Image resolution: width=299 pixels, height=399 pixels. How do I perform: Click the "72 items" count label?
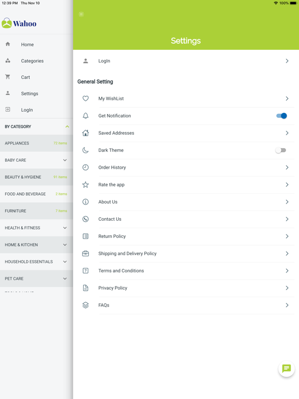60,143
